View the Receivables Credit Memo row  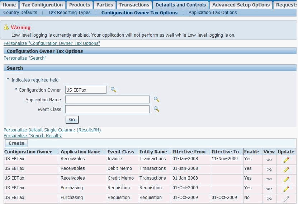pyautogui.click(x=269, y=179)
